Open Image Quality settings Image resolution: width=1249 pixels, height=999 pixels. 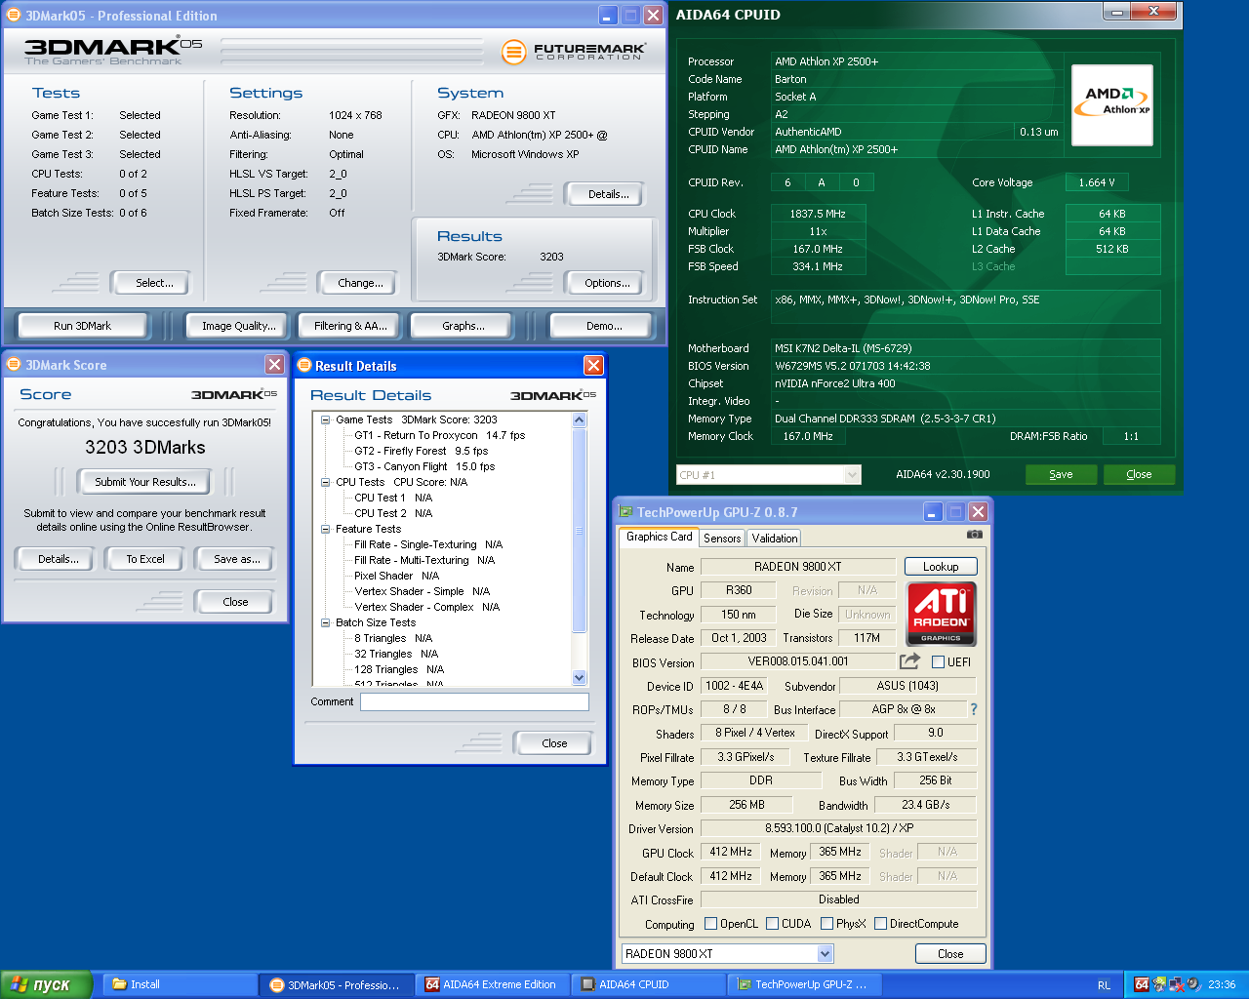click(239, 326)
